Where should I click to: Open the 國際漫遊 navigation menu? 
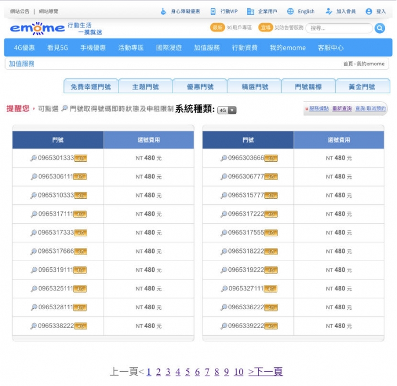[x=169, y=47]
